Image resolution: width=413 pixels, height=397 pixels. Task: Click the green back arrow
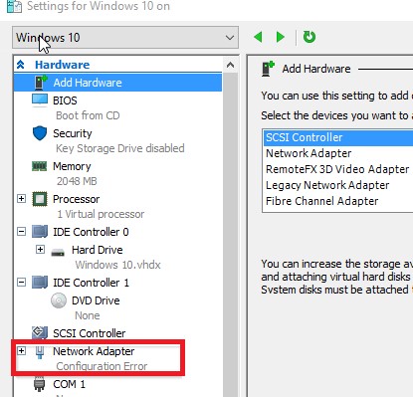click(258, 37)
